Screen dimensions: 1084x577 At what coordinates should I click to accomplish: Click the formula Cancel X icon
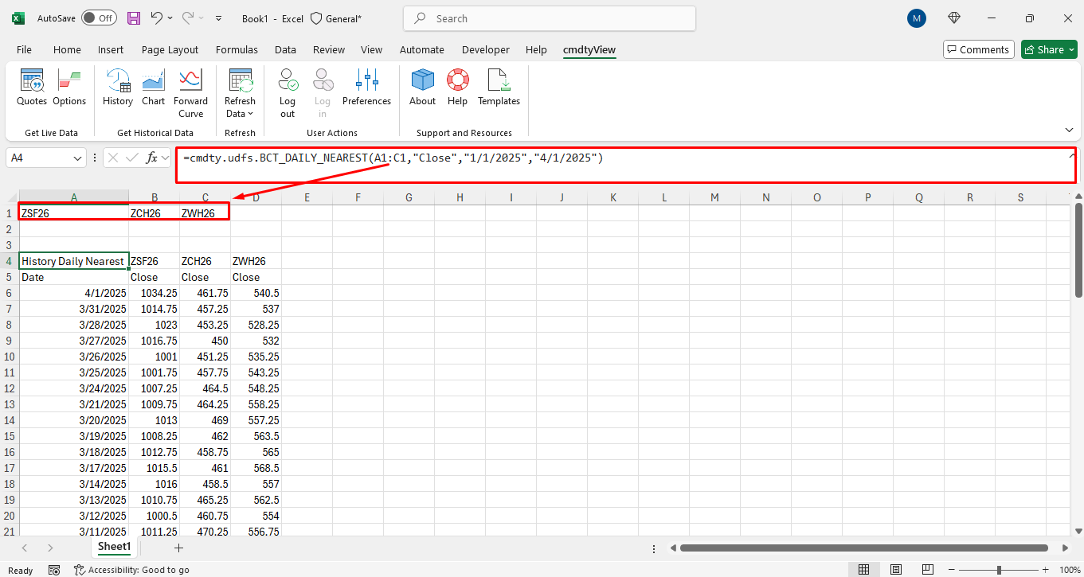pyautogui.click(x=113, y=158)
